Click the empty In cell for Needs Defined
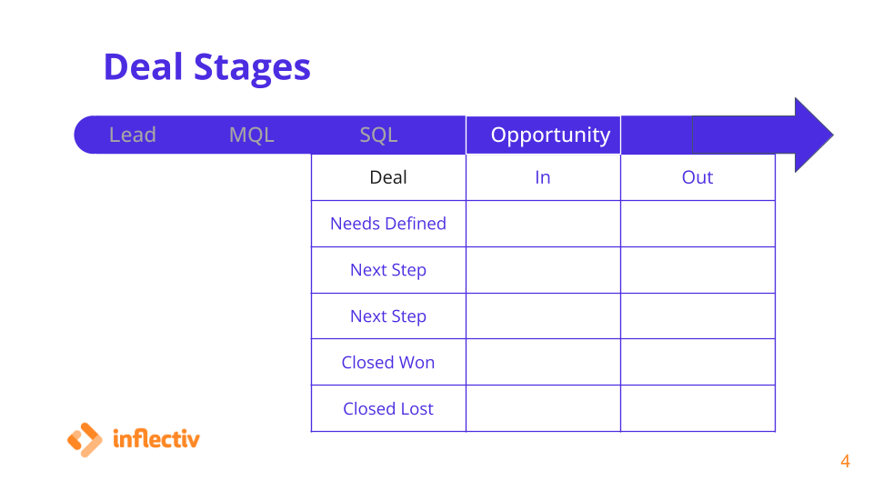The width and height of the screenshot is (873, 491). coord(544,224)
